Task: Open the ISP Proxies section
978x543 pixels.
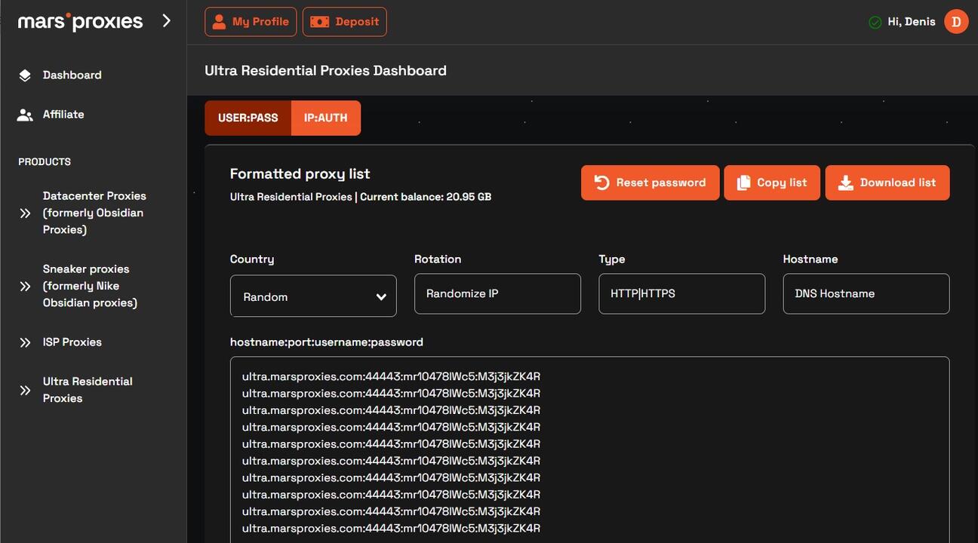Action: click(72, 342)
